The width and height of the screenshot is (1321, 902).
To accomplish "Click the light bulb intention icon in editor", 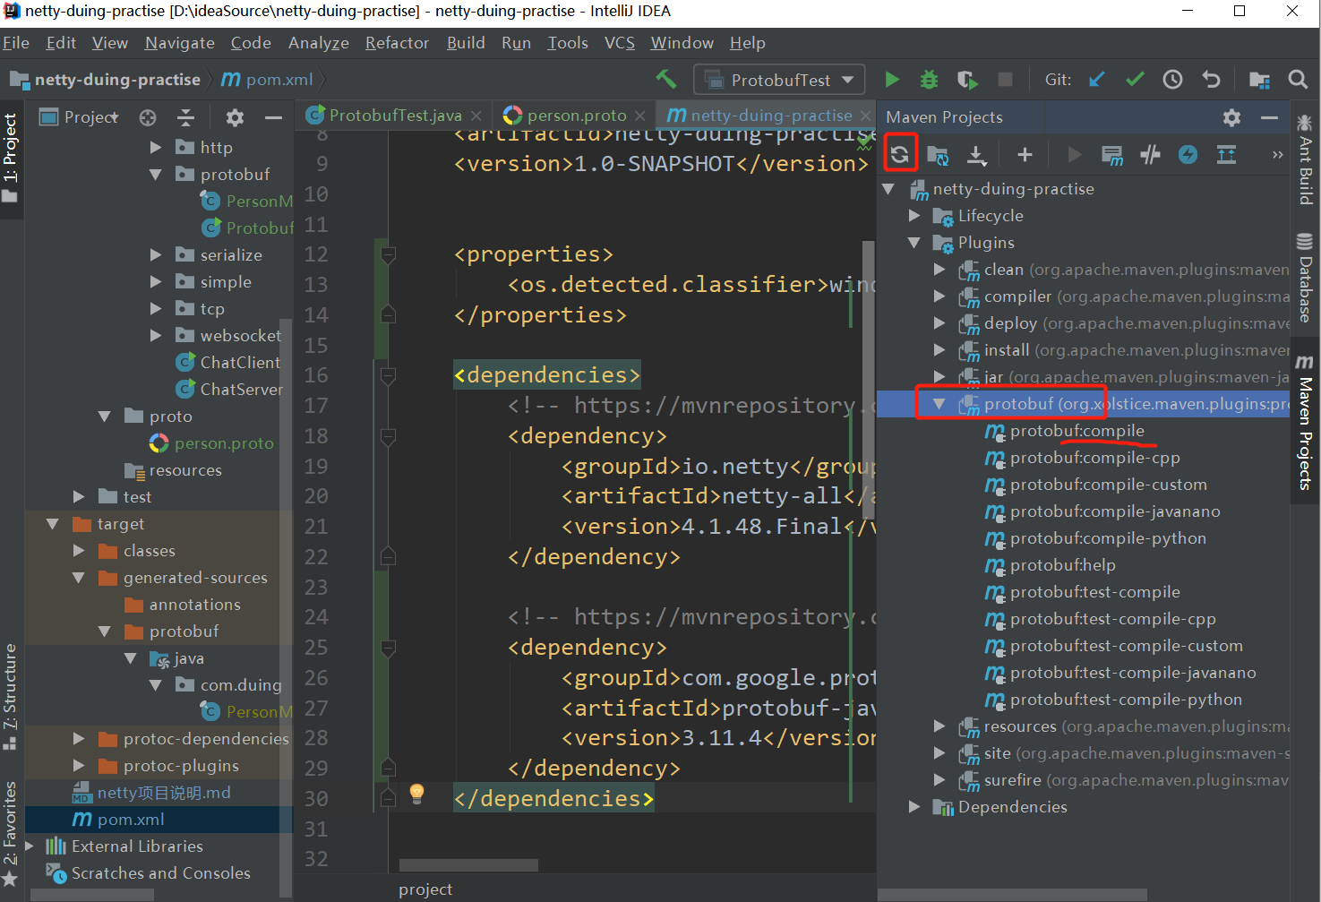I will point(416,793).
